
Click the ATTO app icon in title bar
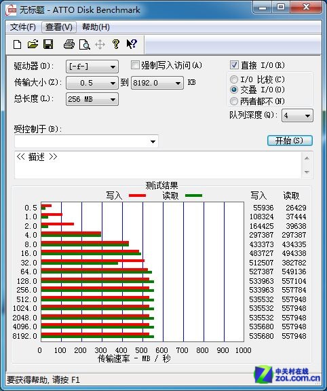pyautogui.click(x=12, y=10)
